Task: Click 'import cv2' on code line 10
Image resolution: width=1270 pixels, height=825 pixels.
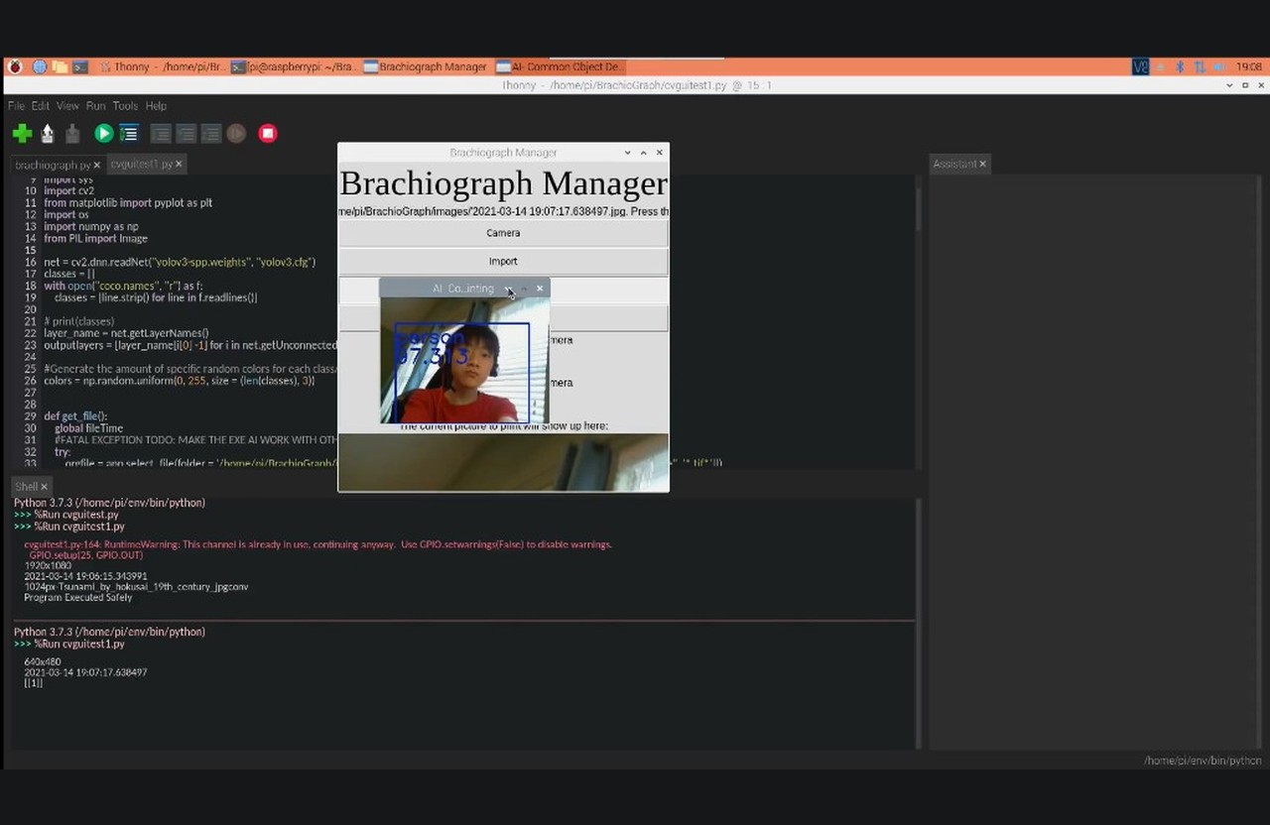Action: click(68, 190)
